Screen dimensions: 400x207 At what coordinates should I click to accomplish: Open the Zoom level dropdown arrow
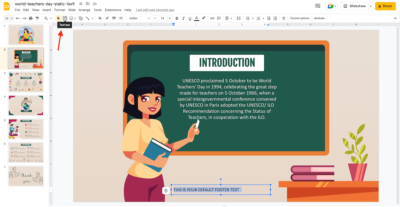point(51,18)
